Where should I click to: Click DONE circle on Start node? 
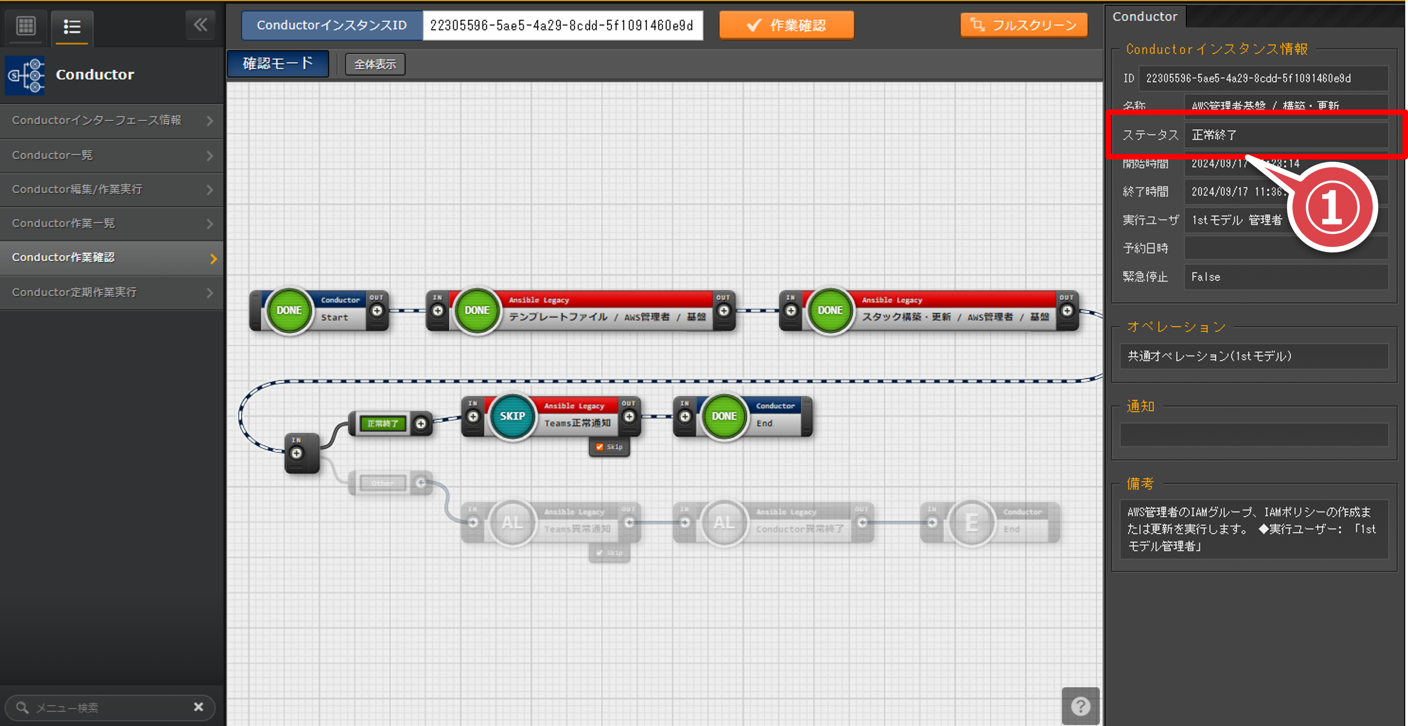point(289,310)
